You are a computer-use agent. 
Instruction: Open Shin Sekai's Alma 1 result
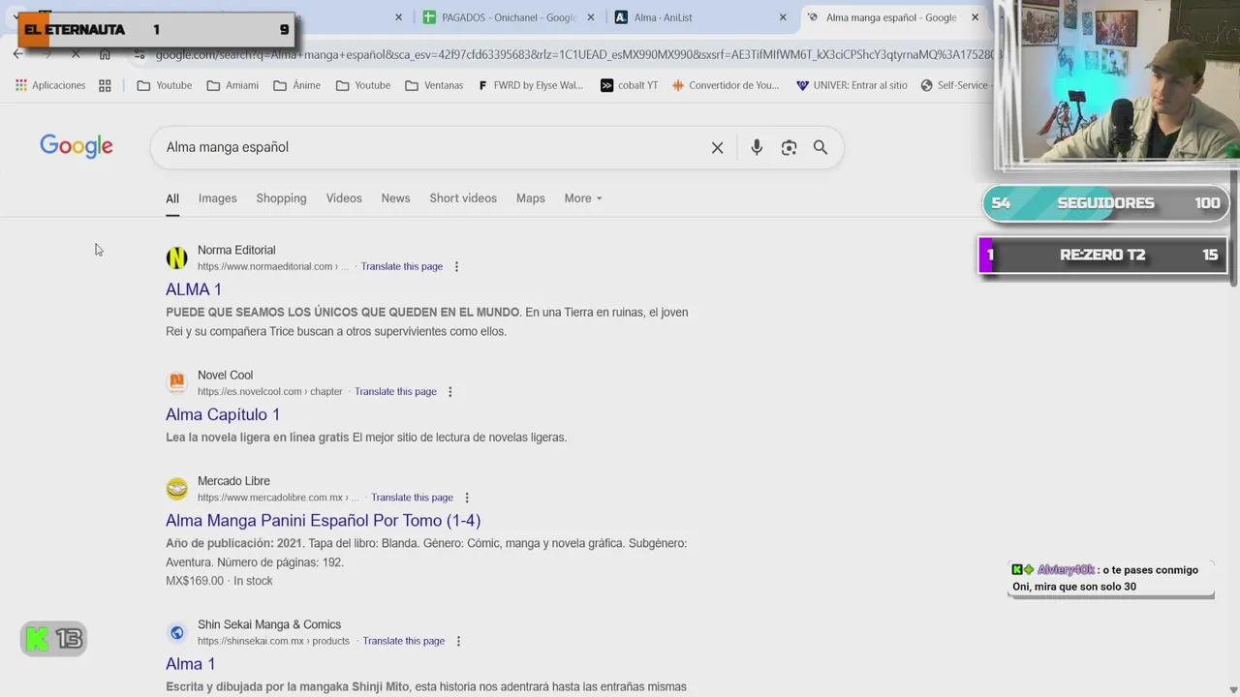tap(191, 664)
